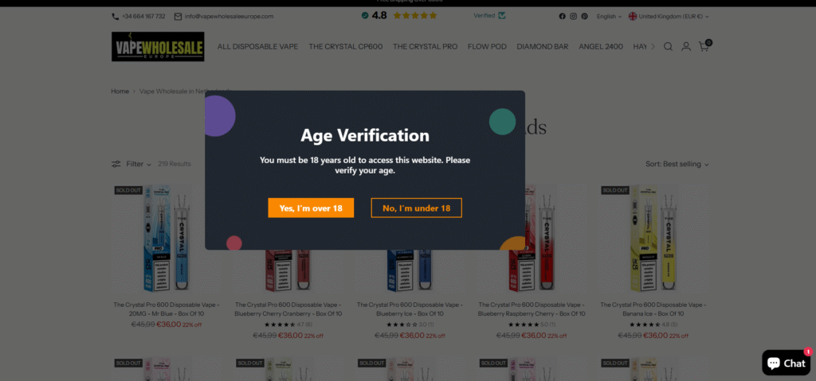Open DIAMOND BAR menu item

coord(542,47)
